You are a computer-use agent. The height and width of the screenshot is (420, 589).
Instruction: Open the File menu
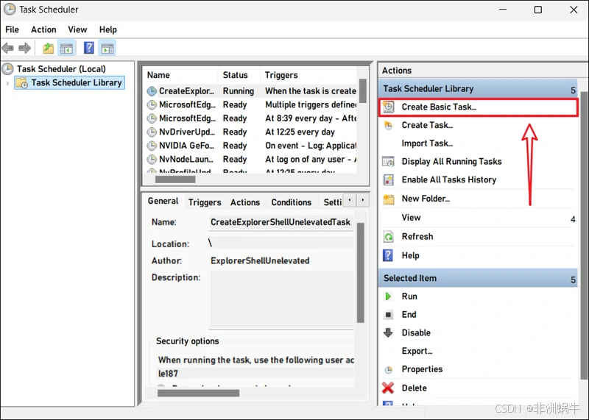(x=12, y=29)
